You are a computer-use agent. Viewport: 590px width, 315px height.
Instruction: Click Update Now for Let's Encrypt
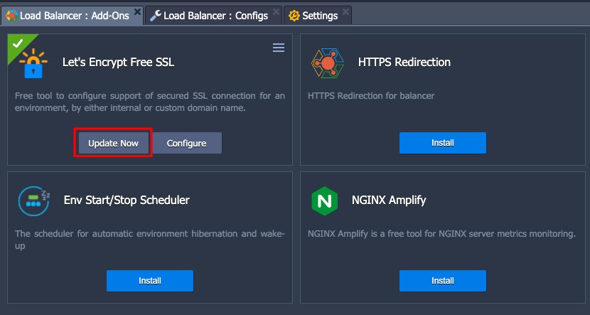tap(113, 143)
